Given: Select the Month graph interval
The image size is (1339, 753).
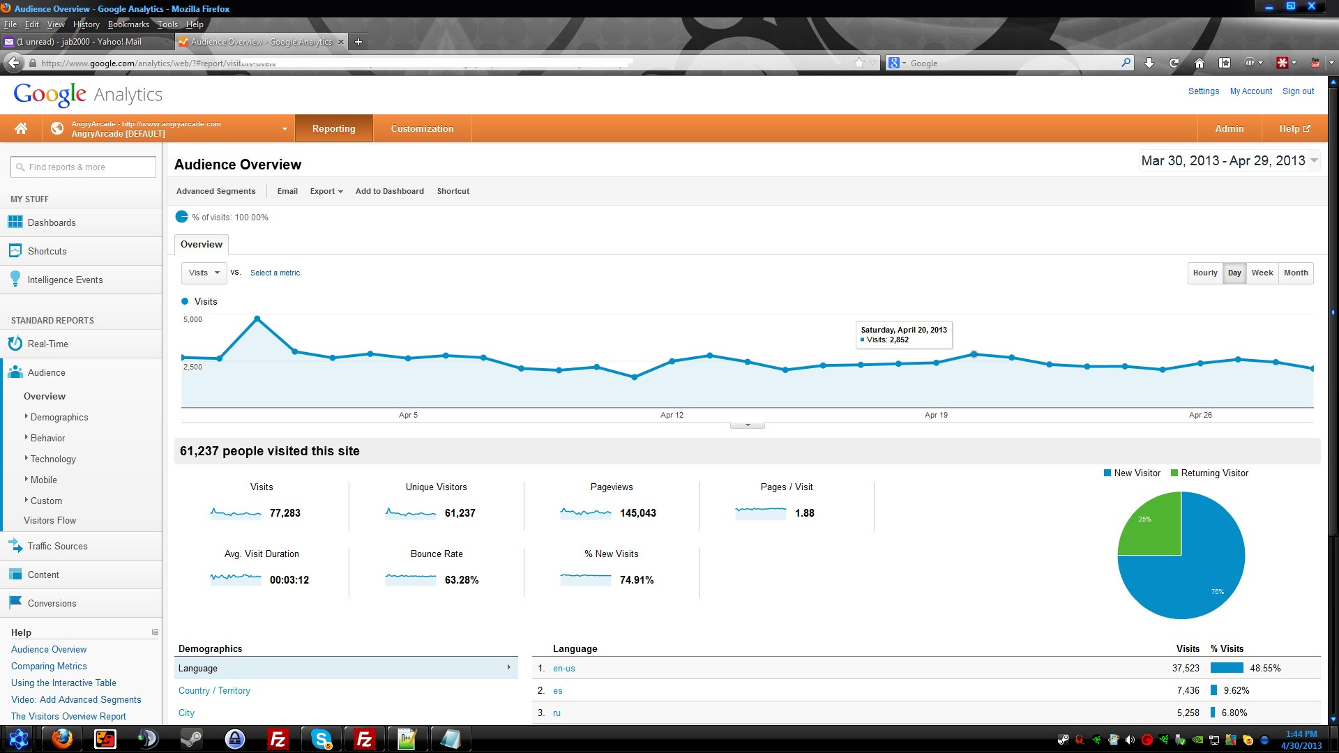Looking at the screenshot, I should [x=1296, y=273].
